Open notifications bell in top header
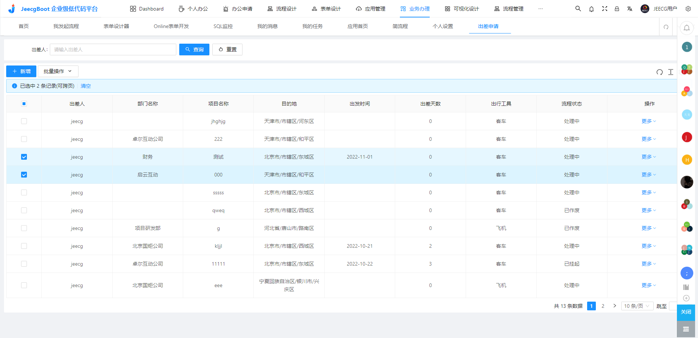The height and width of the screenshot is (338, 698). [591, 9]
